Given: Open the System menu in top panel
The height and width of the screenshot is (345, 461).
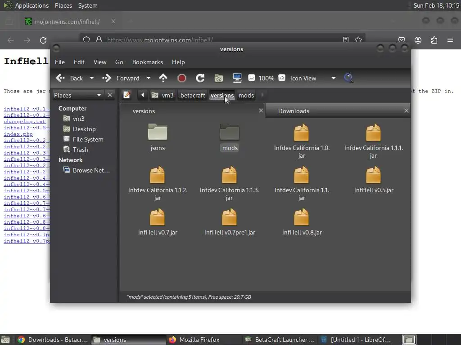Looking at the screenshot, I should click(x=88, y=5).
